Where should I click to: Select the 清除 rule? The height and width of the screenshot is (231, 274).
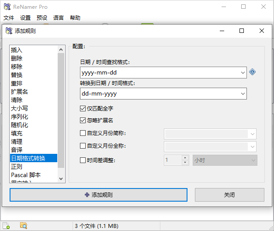pos(34,100)
